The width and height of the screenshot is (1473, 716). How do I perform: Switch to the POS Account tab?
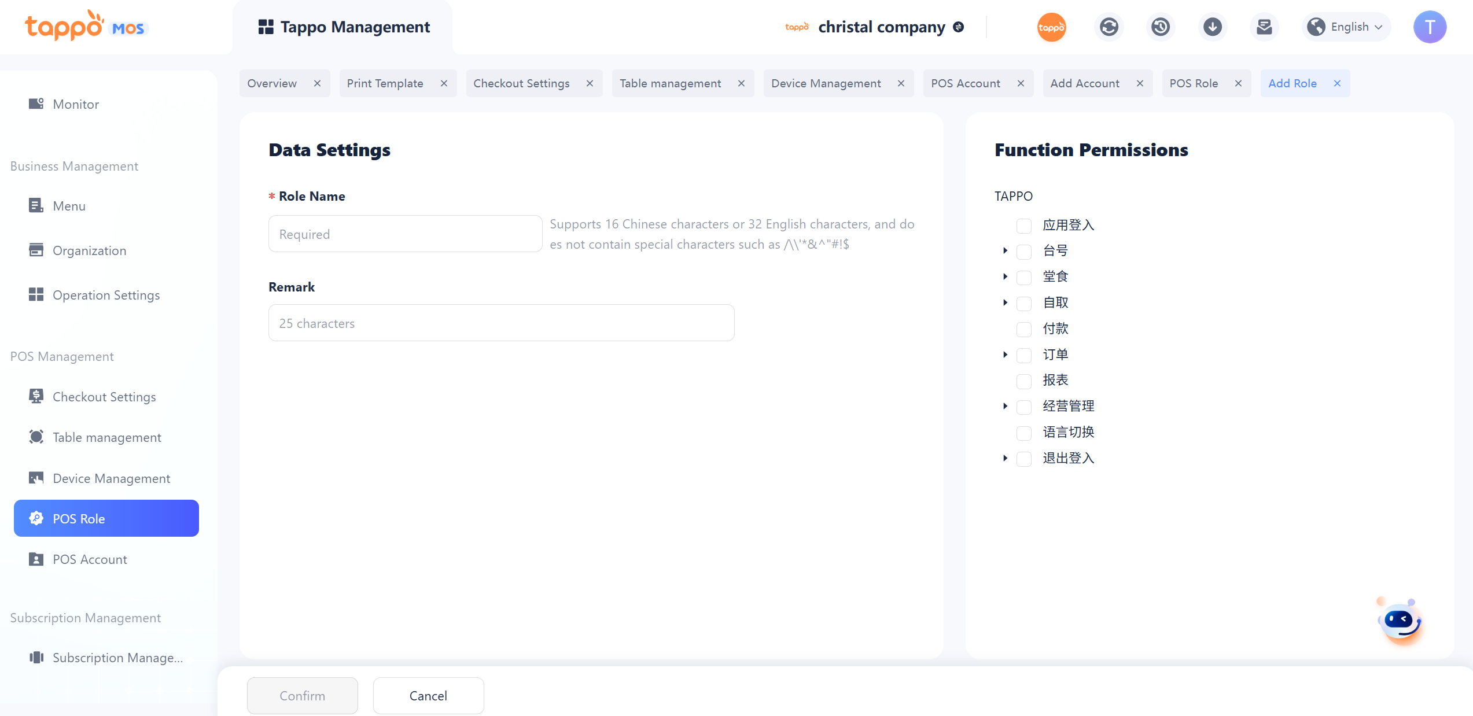(x=965, y=83)
